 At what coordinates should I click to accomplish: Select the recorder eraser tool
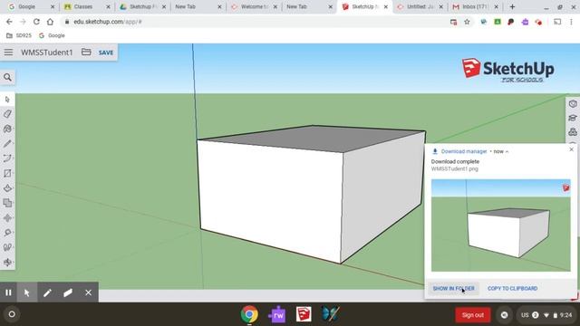(x=68, y=292)
